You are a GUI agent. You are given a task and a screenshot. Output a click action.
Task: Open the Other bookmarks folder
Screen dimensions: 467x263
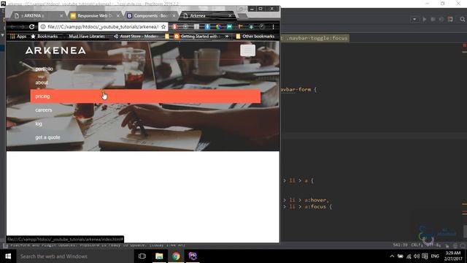[x=255, y=37]
